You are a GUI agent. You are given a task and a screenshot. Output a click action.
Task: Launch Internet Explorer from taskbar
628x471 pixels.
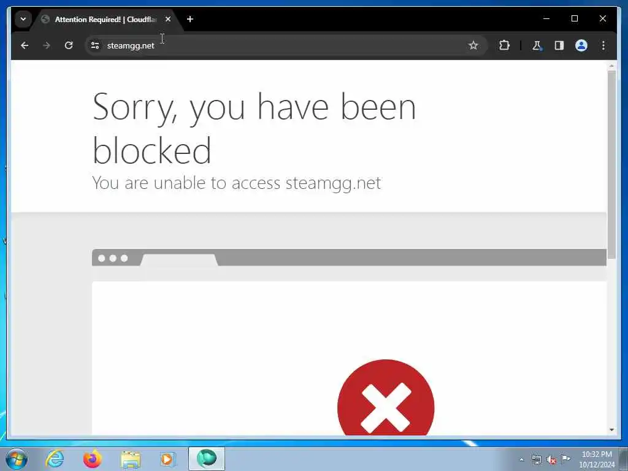[x=55, y=459]
